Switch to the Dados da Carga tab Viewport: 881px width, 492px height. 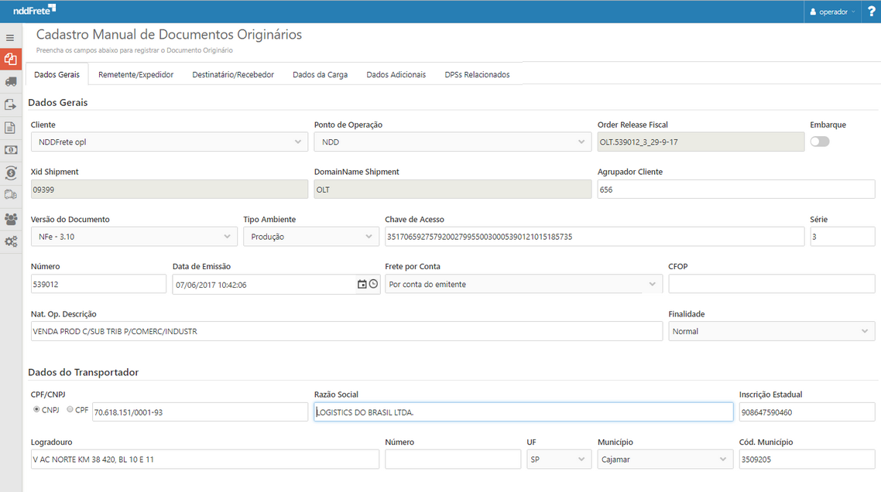[x=320, y=75]
